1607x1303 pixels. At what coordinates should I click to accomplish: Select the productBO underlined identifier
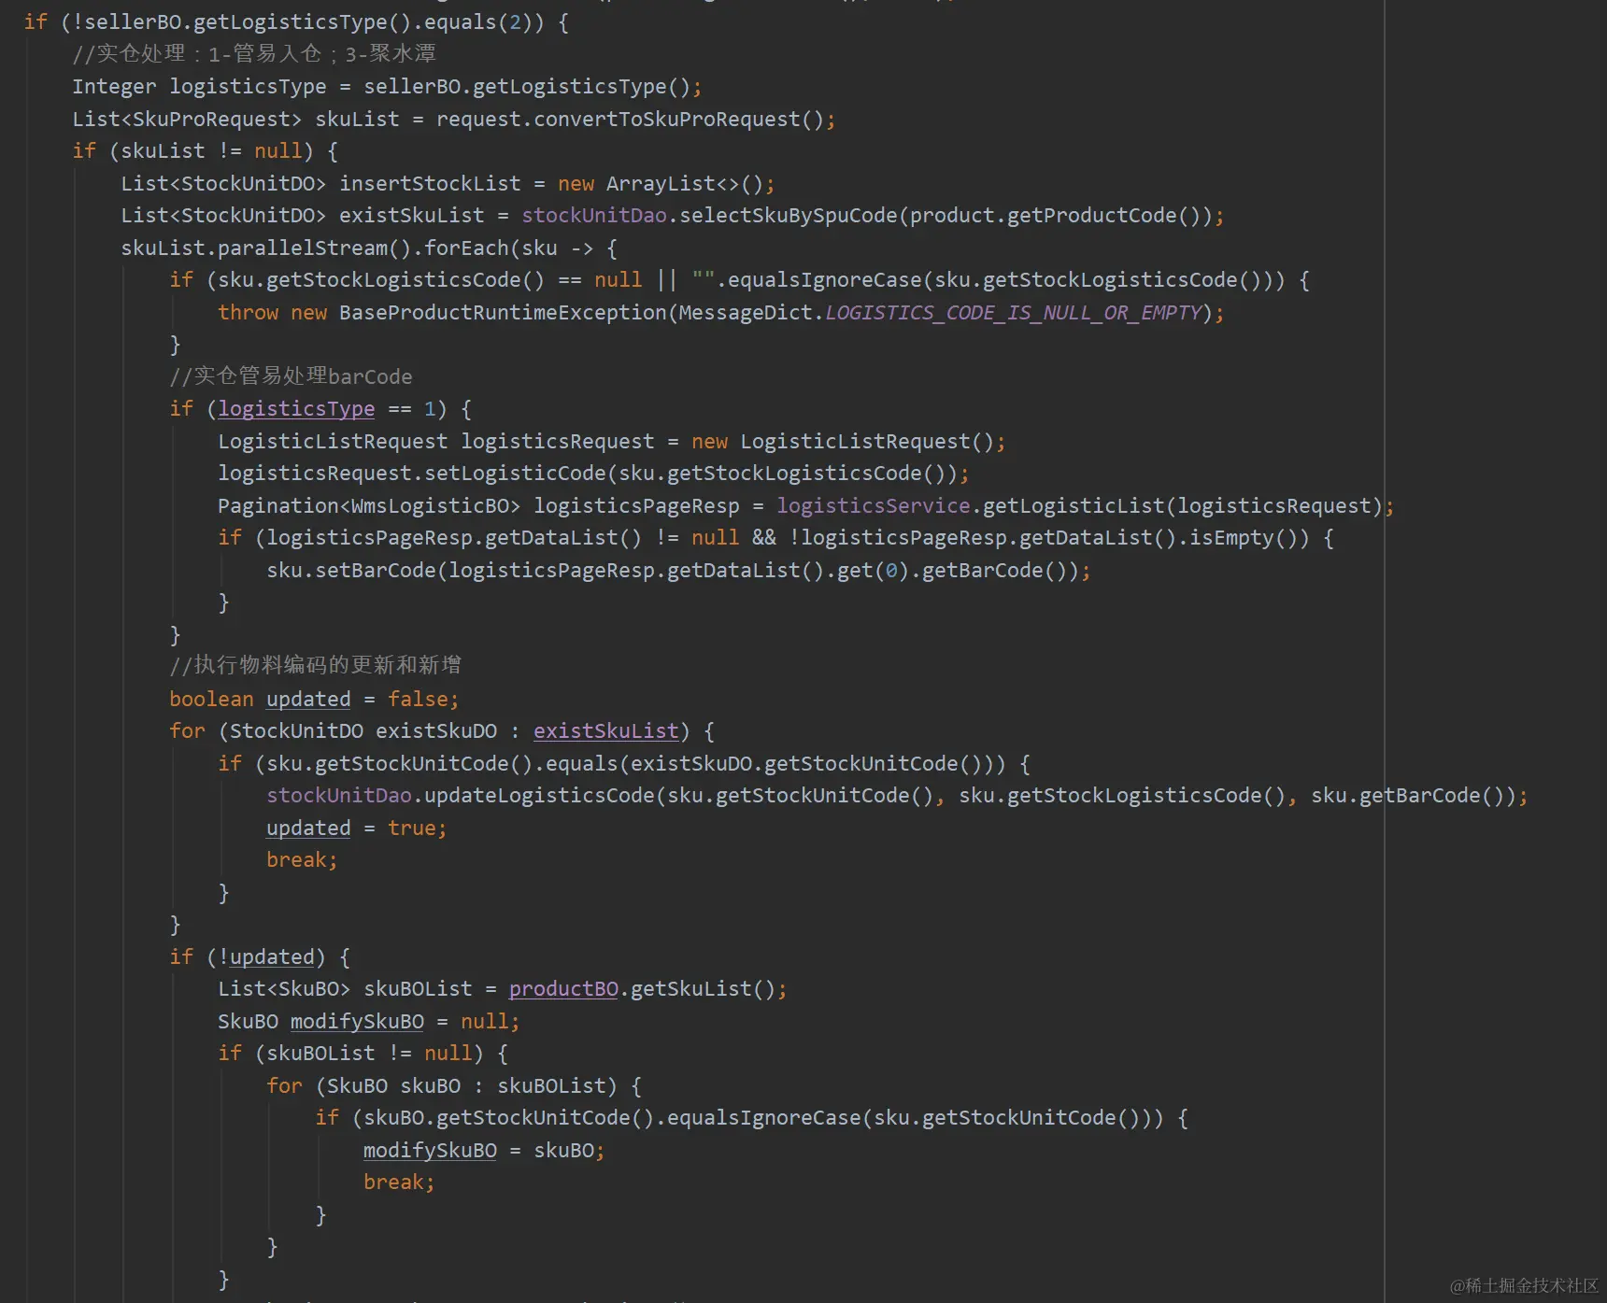pyautogui.click(x=562, y=988)
